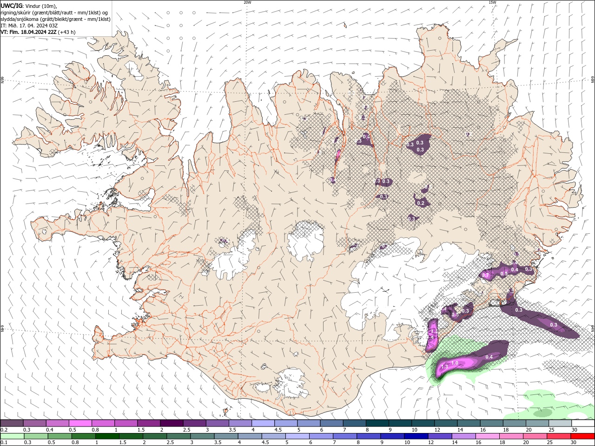Choose the 18 swatch in the upper legend row
Image resolution: width=595 pixels, height=446 pixels.
[514, 423]
